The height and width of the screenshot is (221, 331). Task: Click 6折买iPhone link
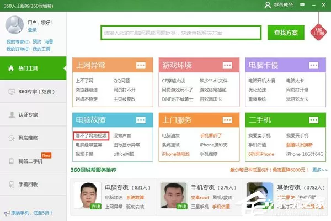click(x=261, y=154)
